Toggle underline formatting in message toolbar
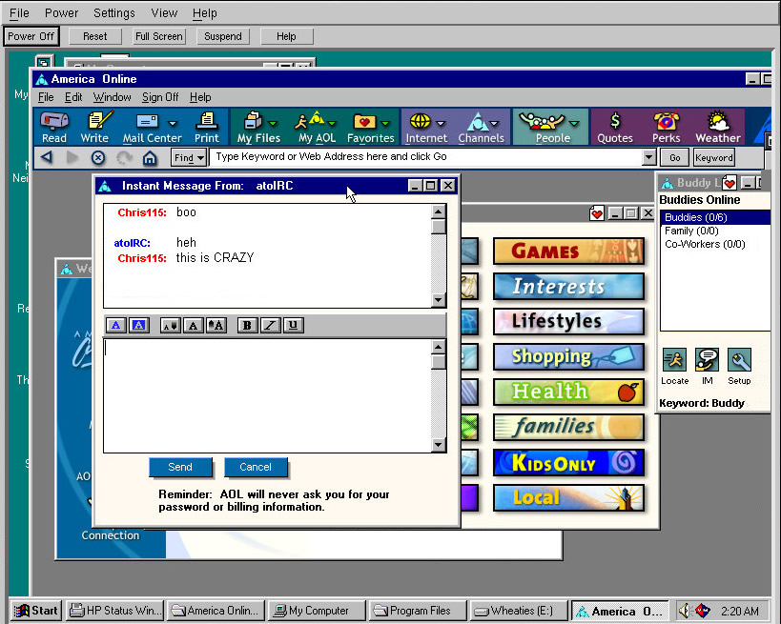Viewport: 781px width, 624px height. point(293,326)
